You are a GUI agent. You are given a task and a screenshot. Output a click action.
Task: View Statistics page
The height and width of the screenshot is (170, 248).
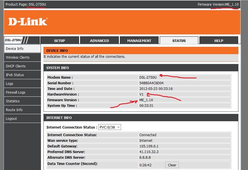(x=22, y=101)
